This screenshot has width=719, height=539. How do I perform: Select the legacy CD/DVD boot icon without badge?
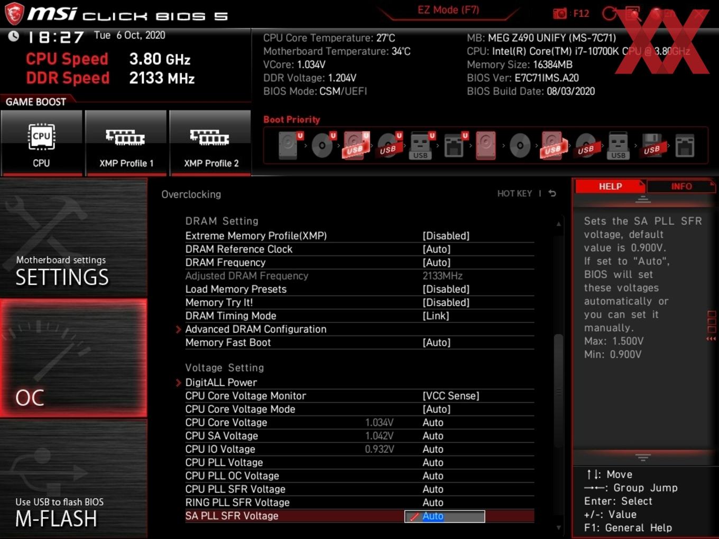pos(520,145)
